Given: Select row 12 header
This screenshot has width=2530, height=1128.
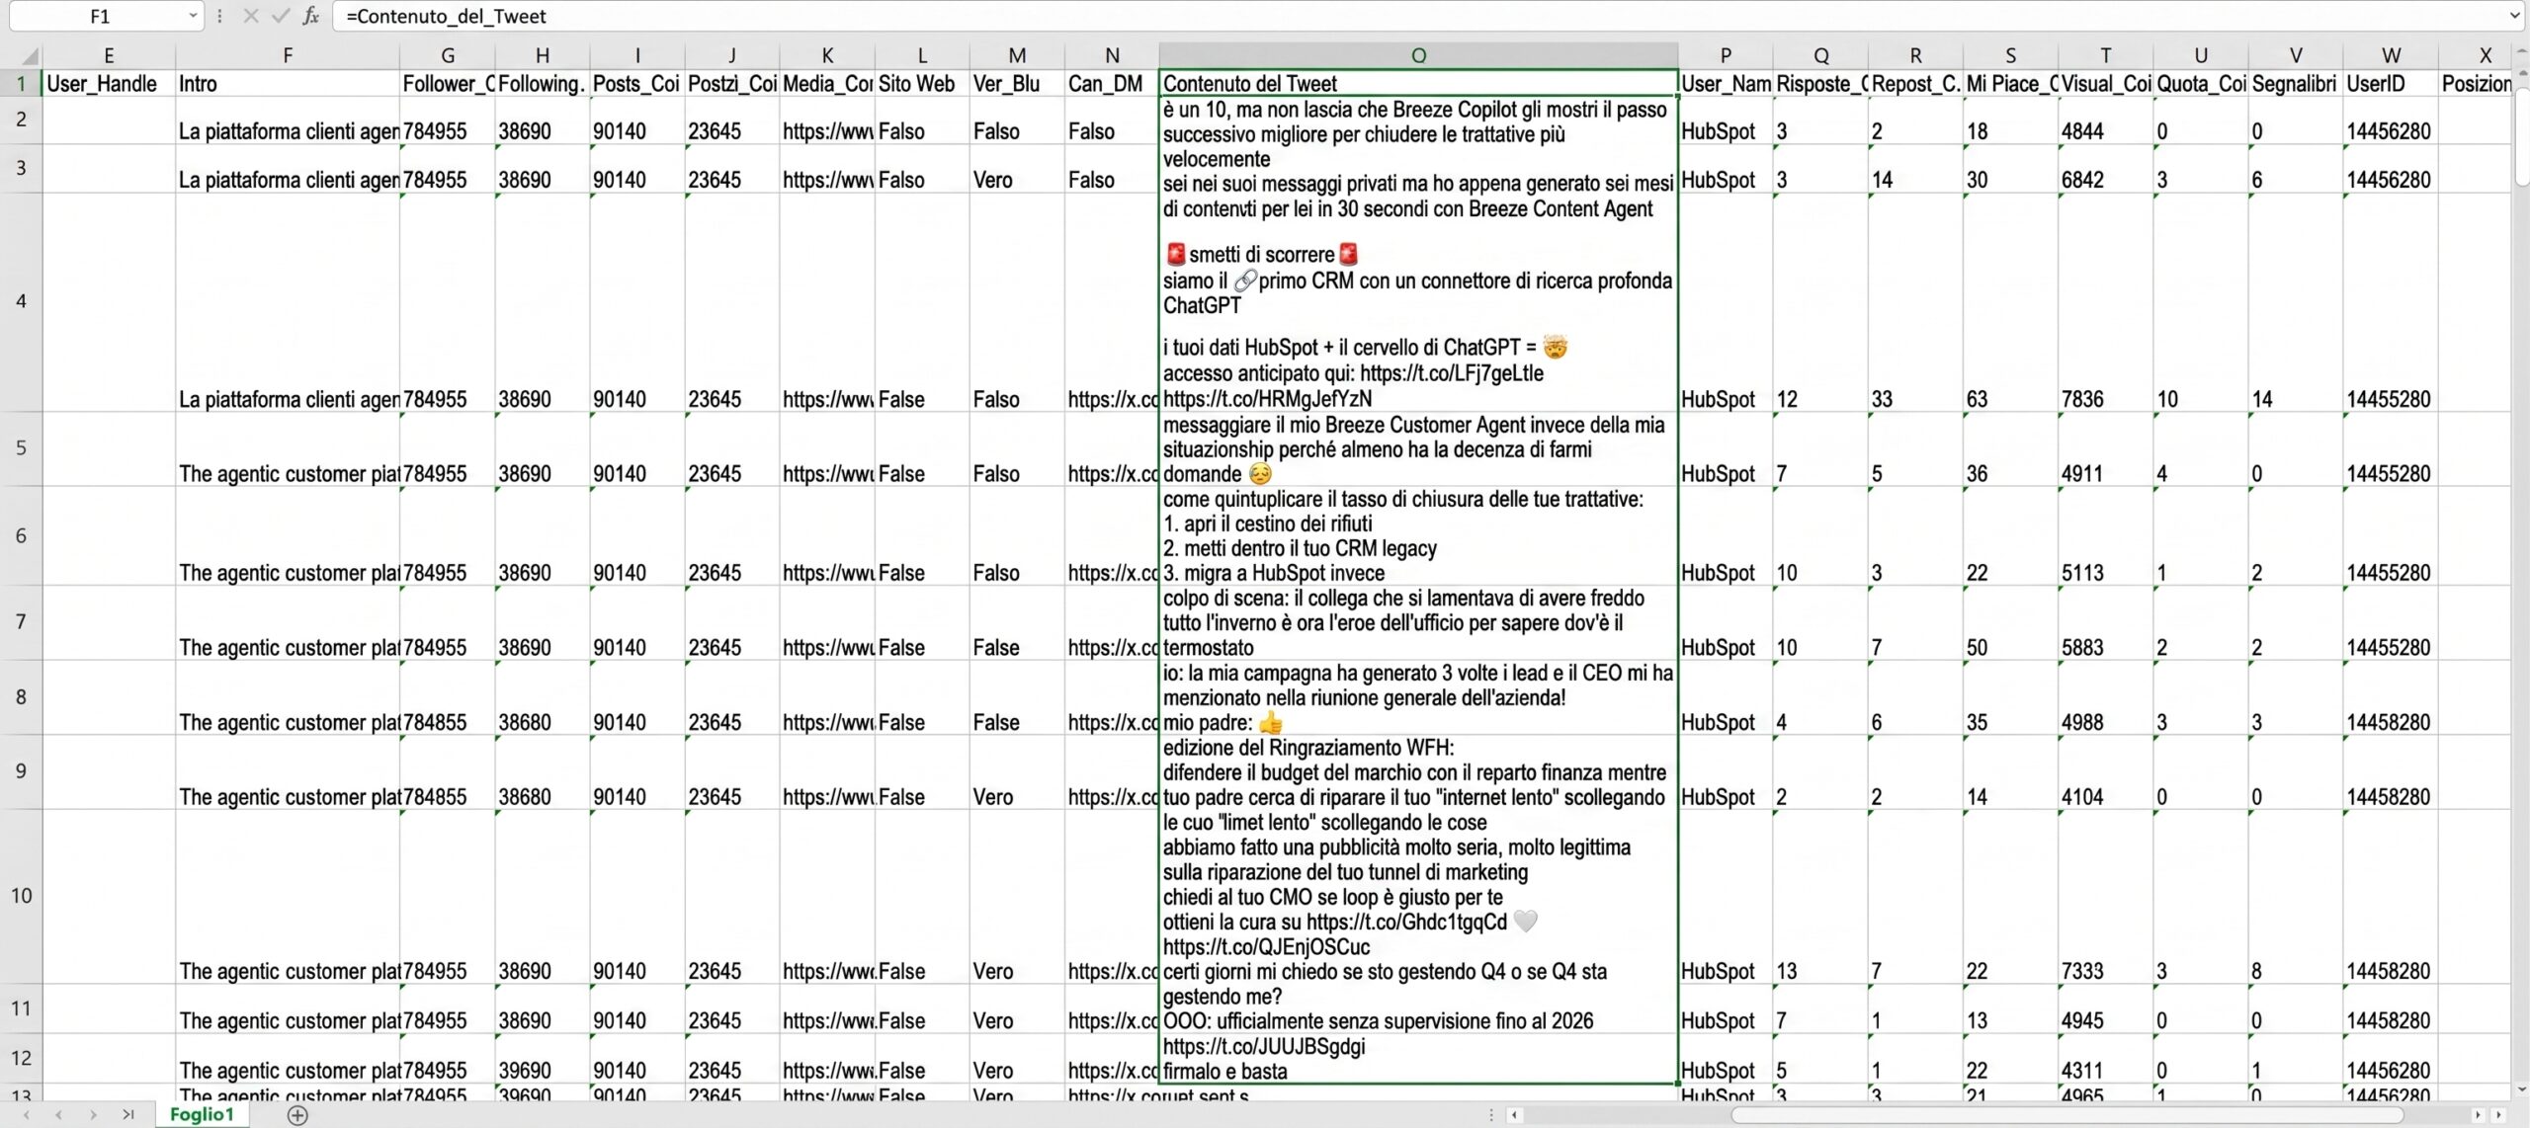Looking at the screenshot, I should click(x=21, y=1058).
